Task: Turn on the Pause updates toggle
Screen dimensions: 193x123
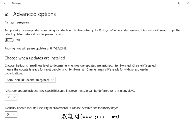Action: pyautogui.click(x=9, y=40)
